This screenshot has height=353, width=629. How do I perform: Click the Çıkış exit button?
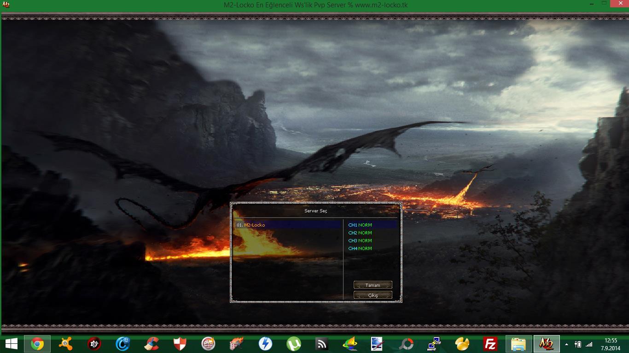pyautogui.click(x=373, y=295)
